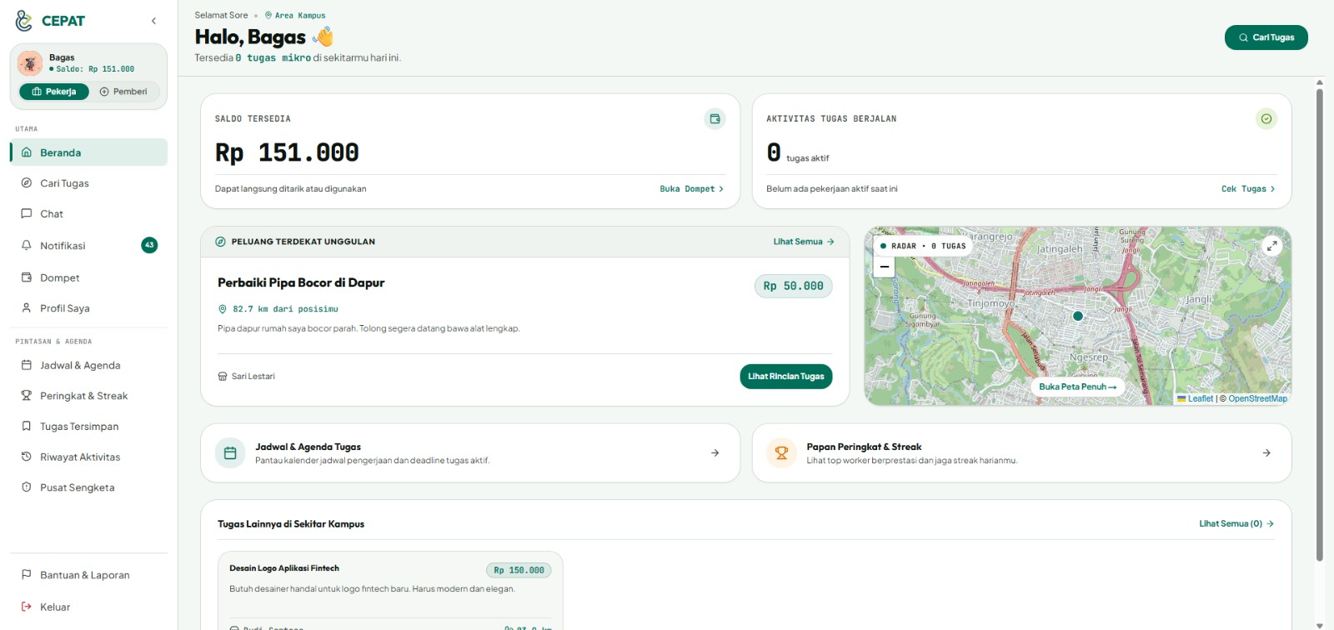Switch to Pemberi role

(x=123, y=92)
